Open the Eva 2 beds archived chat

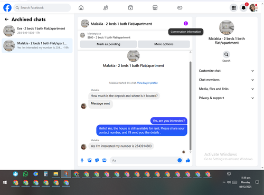pos(37,31)
